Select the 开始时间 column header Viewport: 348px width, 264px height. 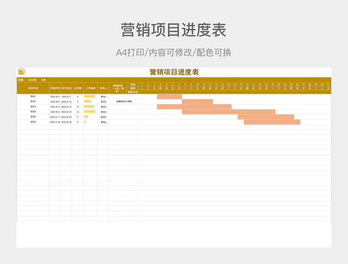point(55,88)
